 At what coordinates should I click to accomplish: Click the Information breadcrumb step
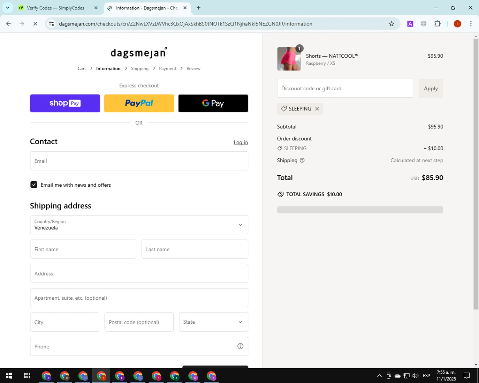coord(108,69)
